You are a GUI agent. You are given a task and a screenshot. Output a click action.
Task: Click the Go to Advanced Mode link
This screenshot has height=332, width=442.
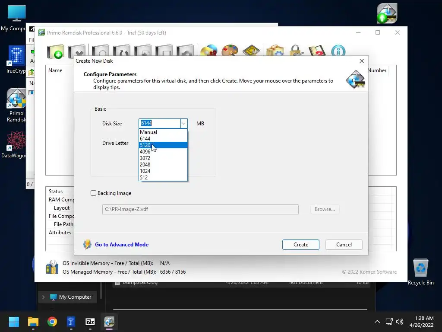click(x=122, y=245)
